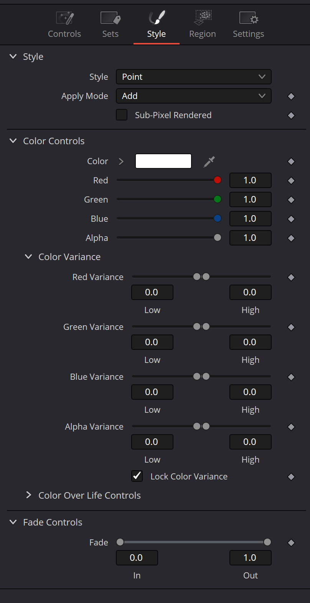Click the Alpha Variance Low field
This screenshot has height=603, width=310.
point(152,442)
